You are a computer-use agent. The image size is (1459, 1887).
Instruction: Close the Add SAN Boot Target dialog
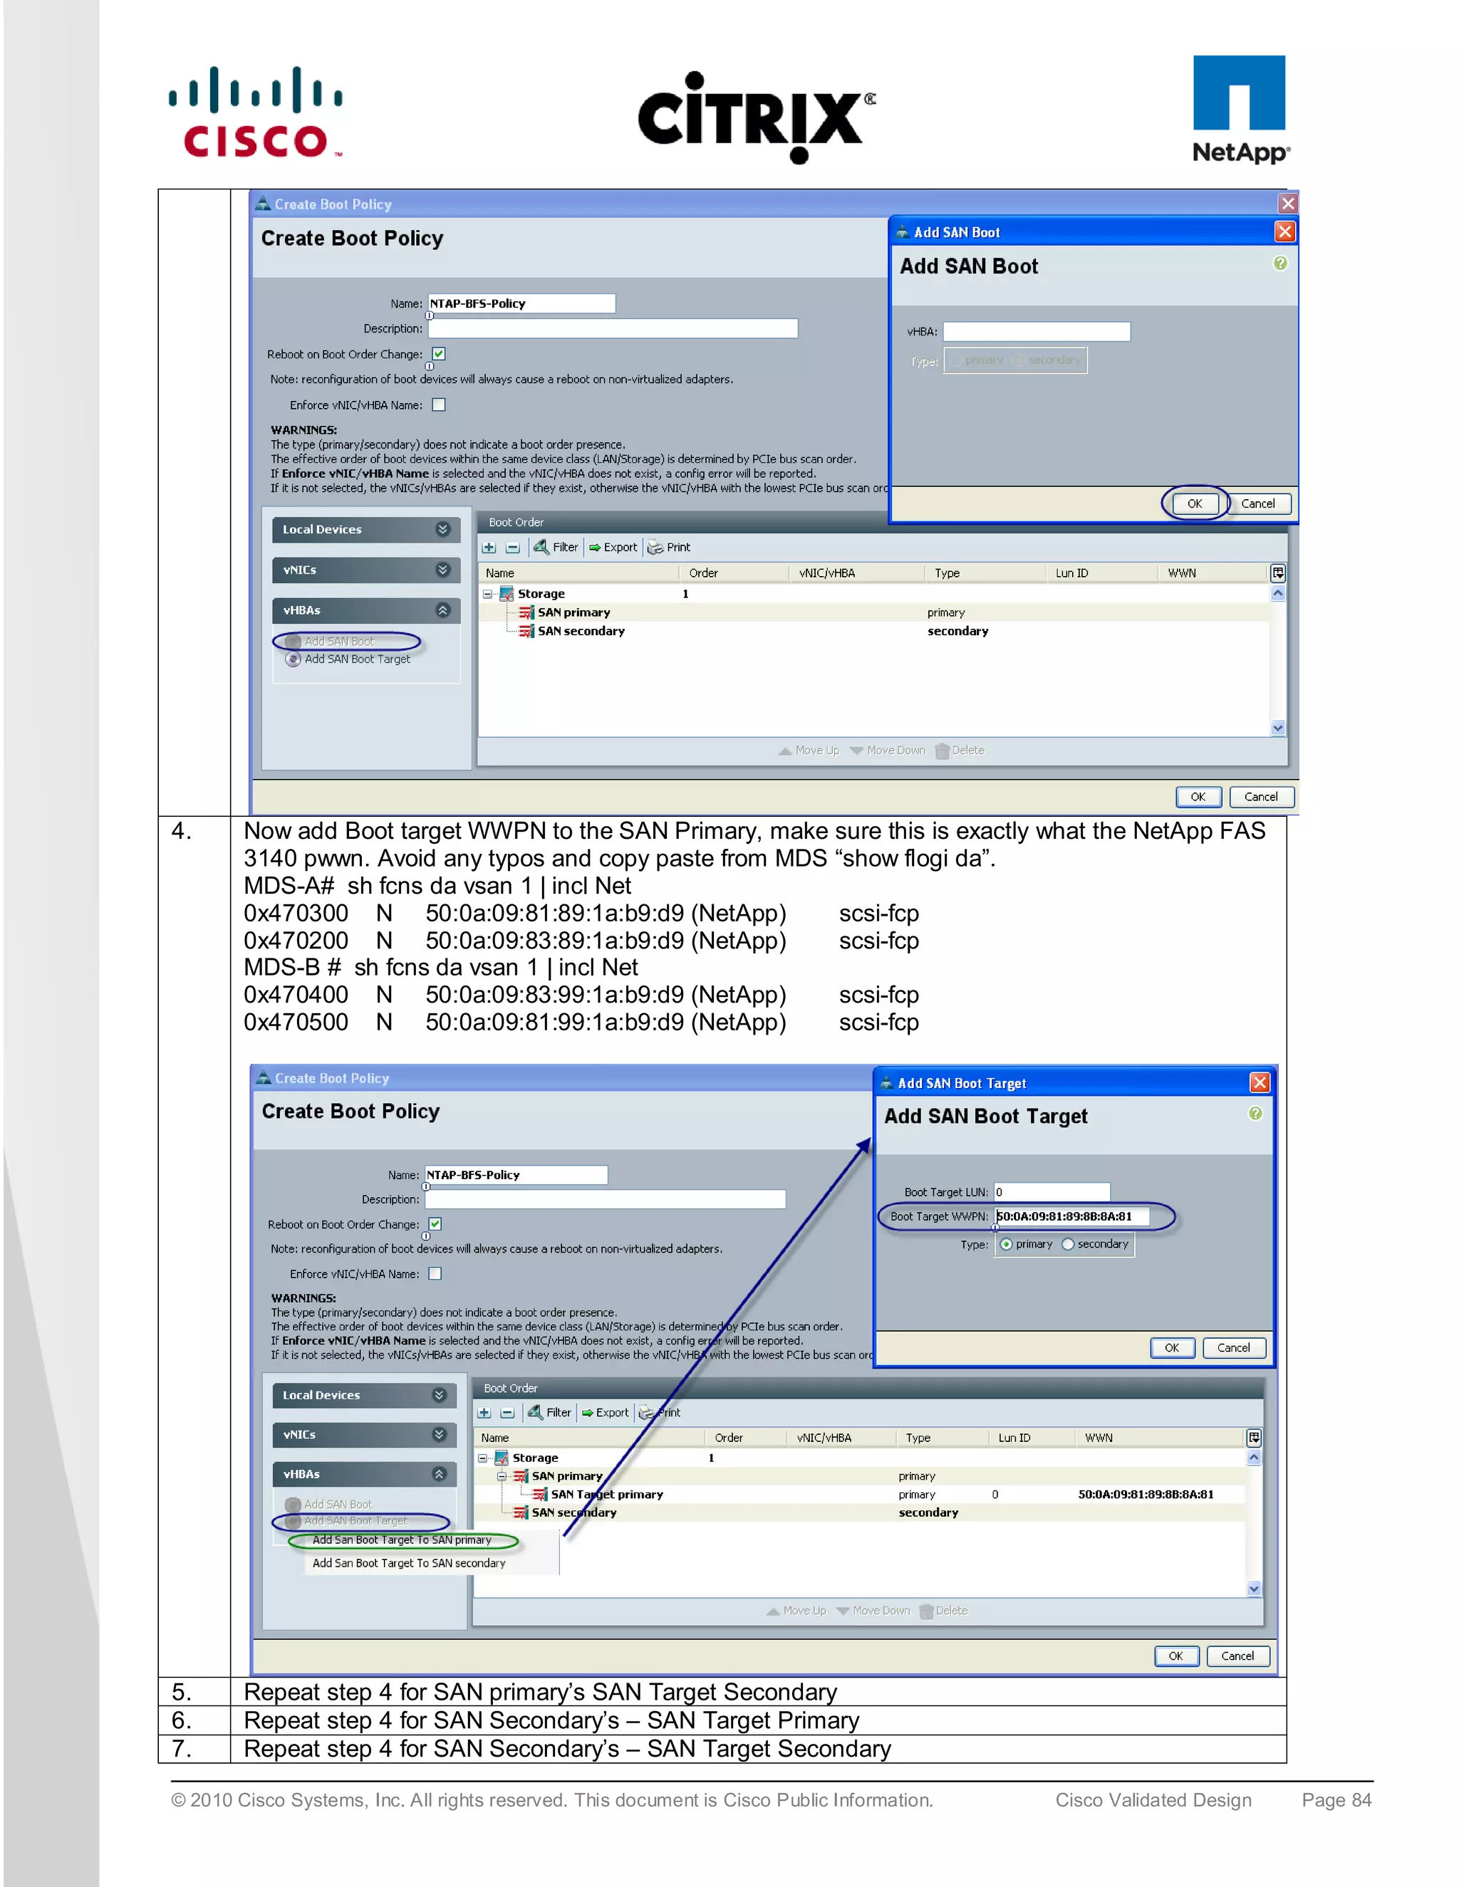[1260, 1082]
